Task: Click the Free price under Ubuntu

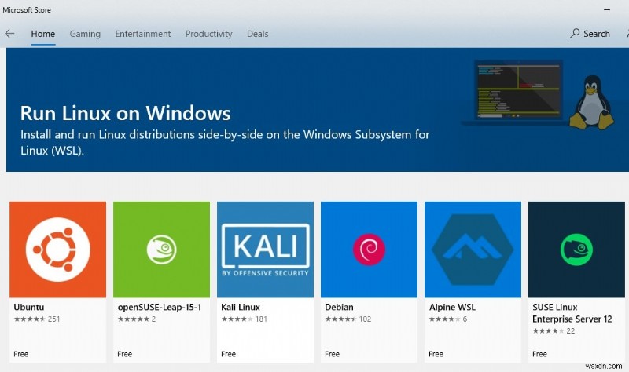Action: (21, 354)
